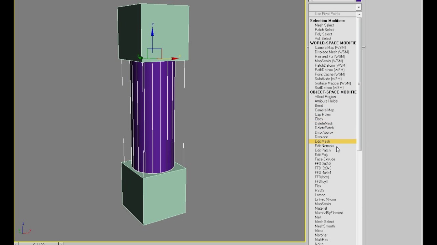The height and width of the screenshot is (245, 437).
Task: Choose FFD 3x3x3 modifier
Action: point(323,168)
